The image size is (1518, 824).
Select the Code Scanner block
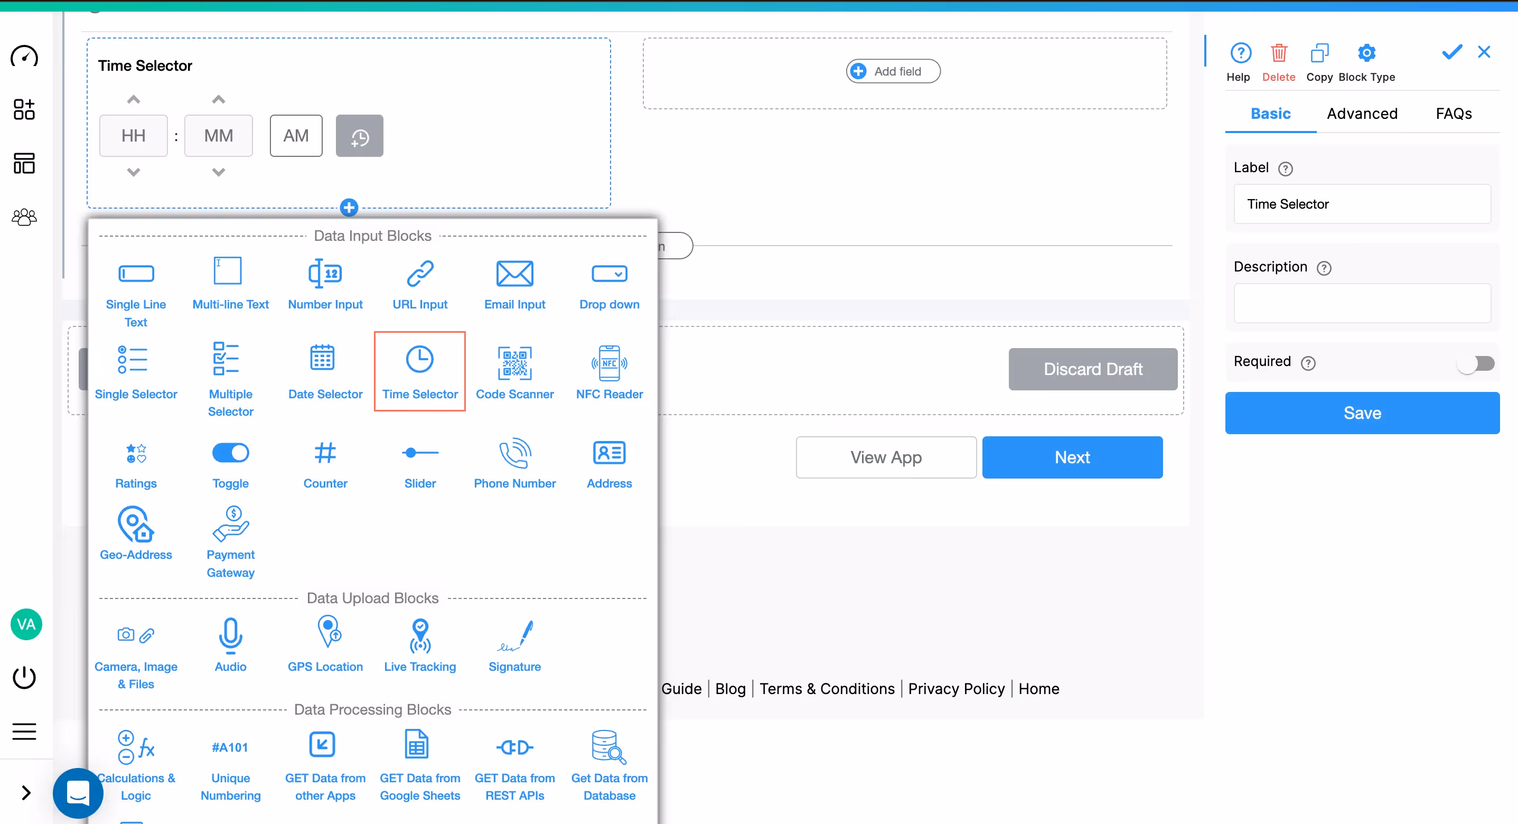[x=514, y=372]
